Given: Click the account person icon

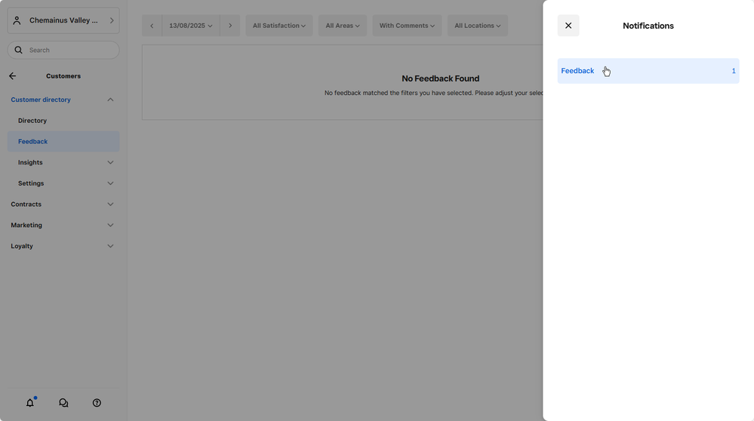Looking at the screenshot, I should (17, 20).
